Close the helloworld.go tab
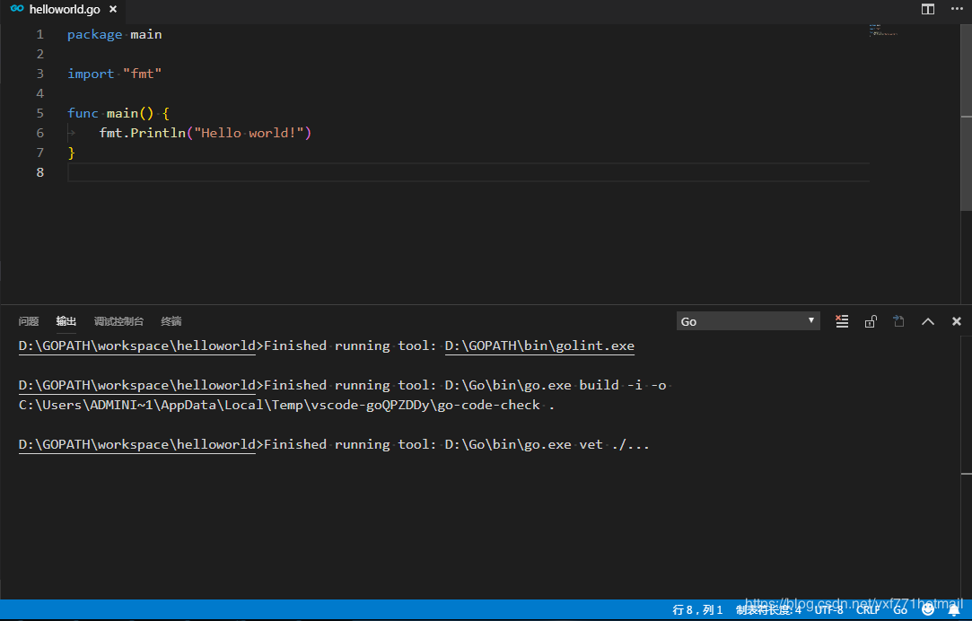Viewport: 972px width, 621px height. click(112, 9)
